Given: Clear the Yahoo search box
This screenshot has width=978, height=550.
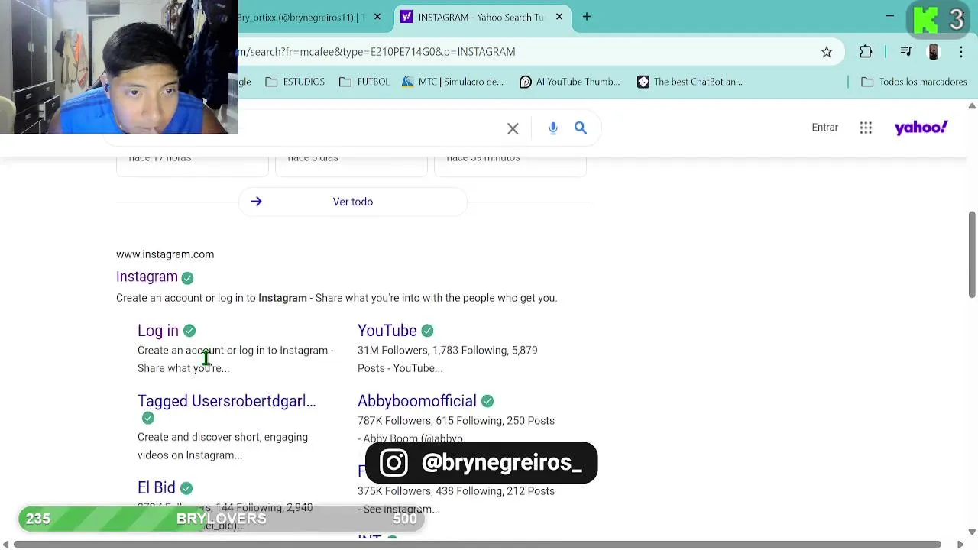Looking at the screenshot, I should coord(513,128).
